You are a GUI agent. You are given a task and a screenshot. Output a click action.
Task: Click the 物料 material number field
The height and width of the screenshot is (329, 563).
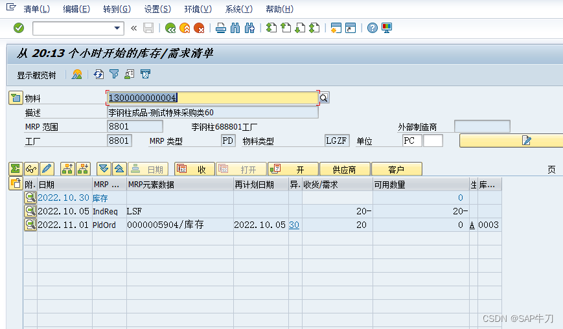[213, 98]
